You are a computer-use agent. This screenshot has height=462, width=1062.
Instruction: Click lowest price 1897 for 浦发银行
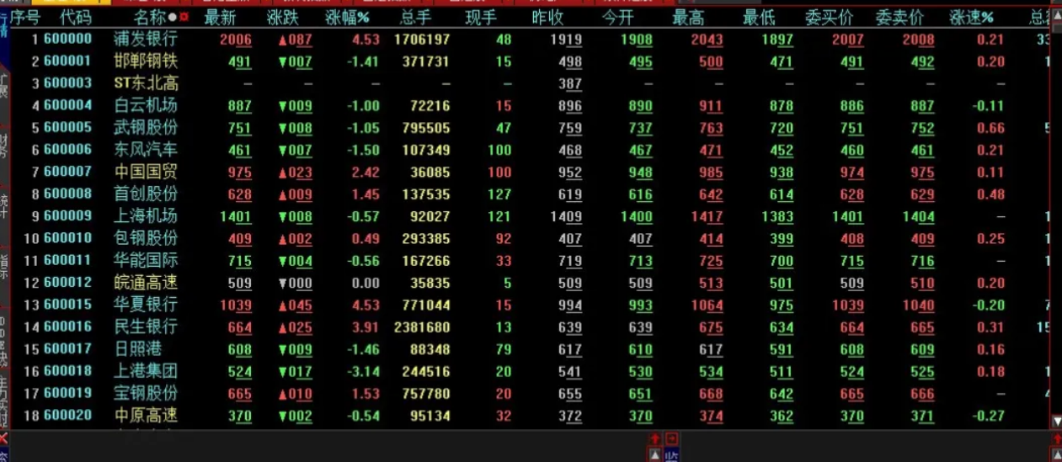(776, 40)
